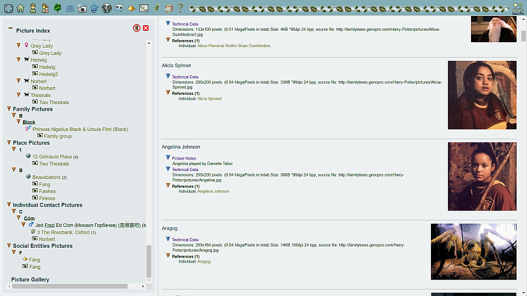527x296 pixels.
Task: Toggle full screen with the frame icon
Action: click(x=8, y=8)
